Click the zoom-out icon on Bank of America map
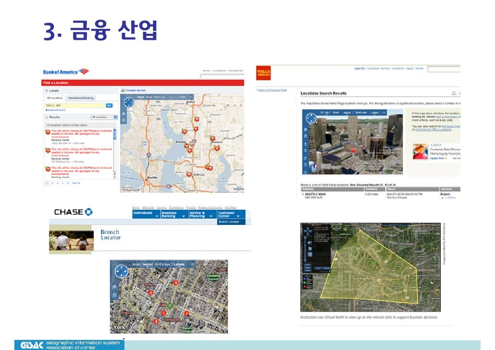Screen dimensions: 495x350 click(x=124, y=120)
